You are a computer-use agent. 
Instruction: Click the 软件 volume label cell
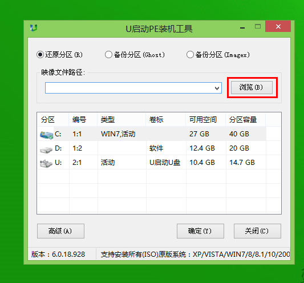[x=156, y=148]
